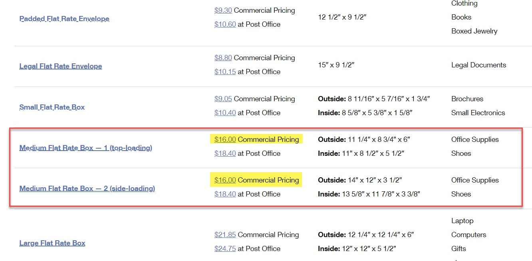The image size is (532, 261).
Task: Click $16.00 price for the side-loading Medium box
Action: click(x=225, y=180)
